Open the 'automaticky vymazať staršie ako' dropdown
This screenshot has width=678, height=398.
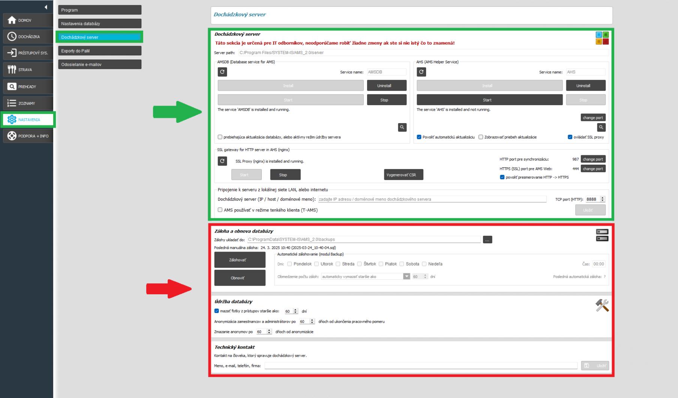click(406, 276)
